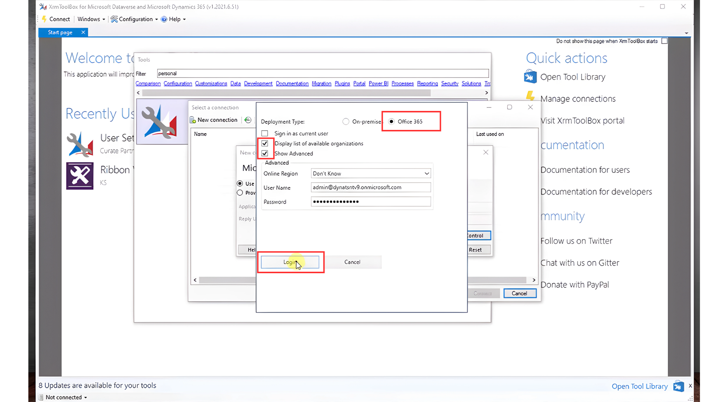Open the Ribbon Workbench tool icon
Screen dimensions: 714x402
[80, 176]
